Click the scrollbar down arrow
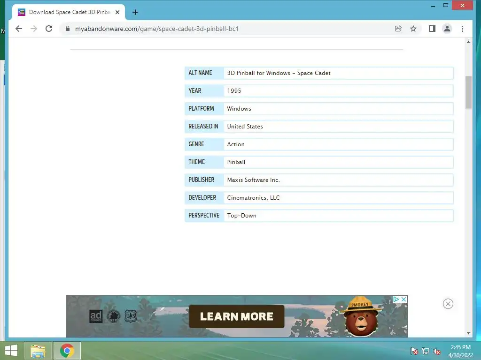 468,333
